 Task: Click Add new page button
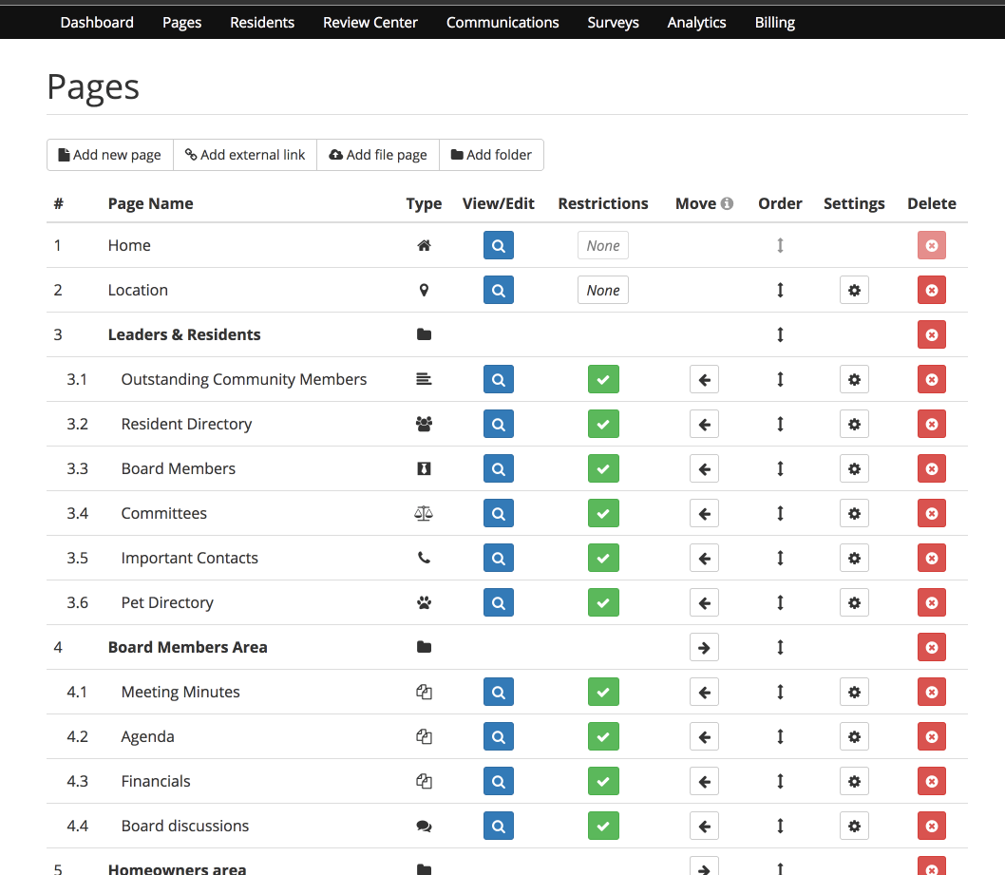[109, 155]
